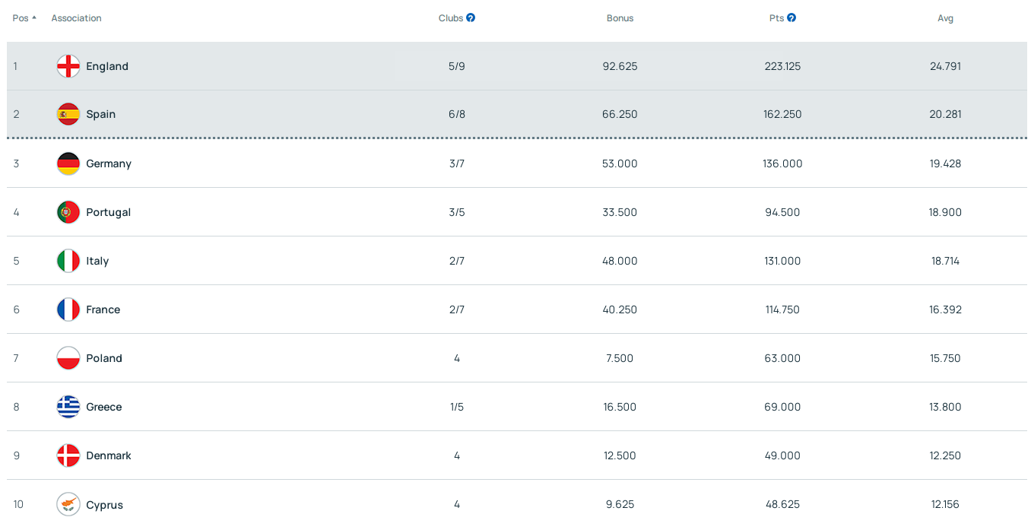Viewport: 1031px width, 530px height.
Task: Click the Italy flag icon
Action: [x=68, y=261]
